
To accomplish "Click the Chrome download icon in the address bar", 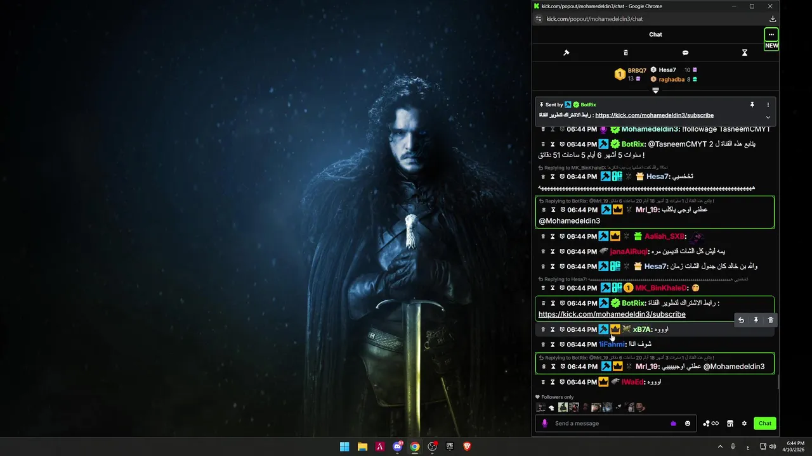I will click(x=772, y=19).
